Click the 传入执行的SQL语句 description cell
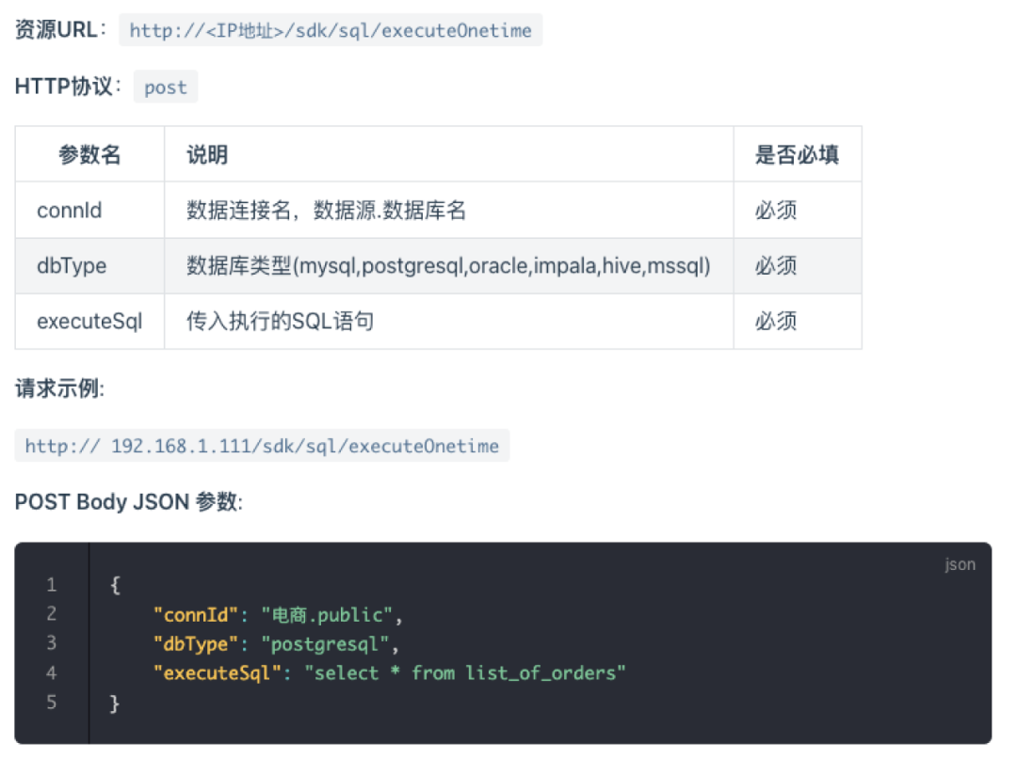 tap(281, 321)
